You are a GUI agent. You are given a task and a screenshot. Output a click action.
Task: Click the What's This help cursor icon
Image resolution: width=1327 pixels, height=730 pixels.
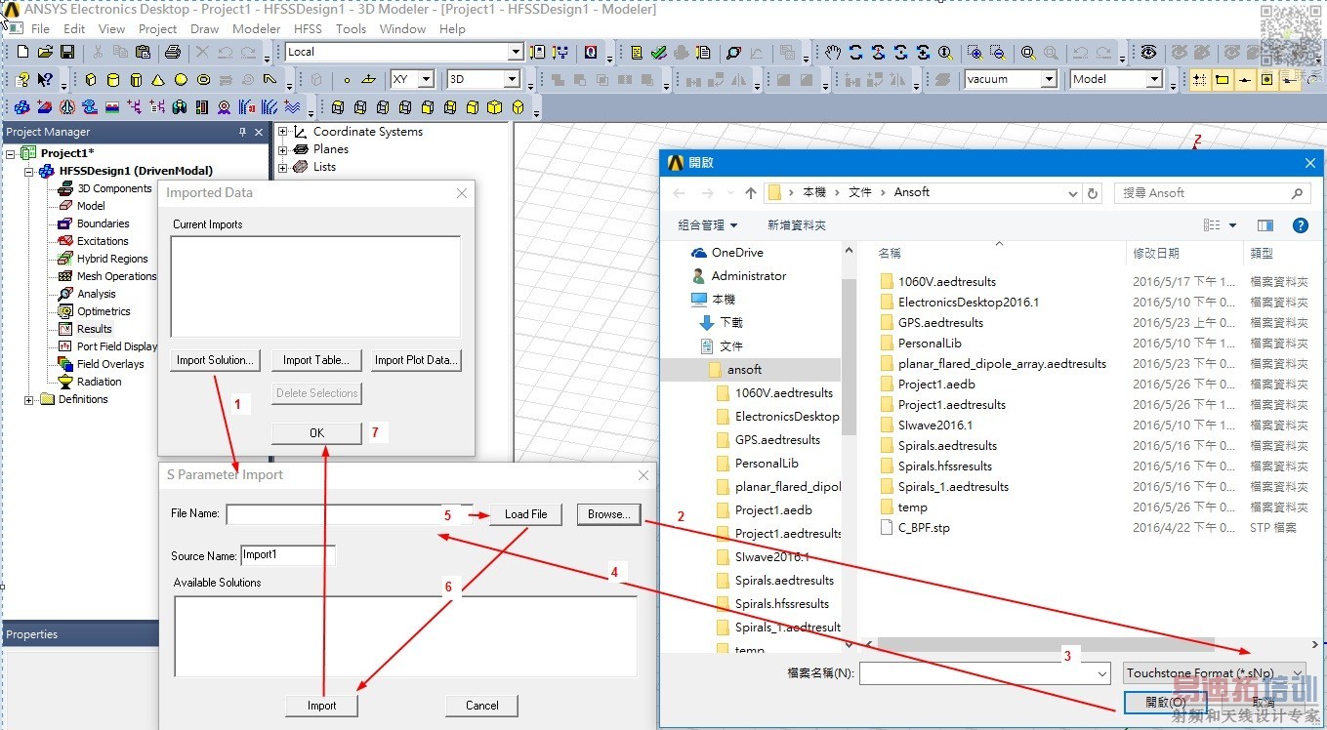coord(46,80)
